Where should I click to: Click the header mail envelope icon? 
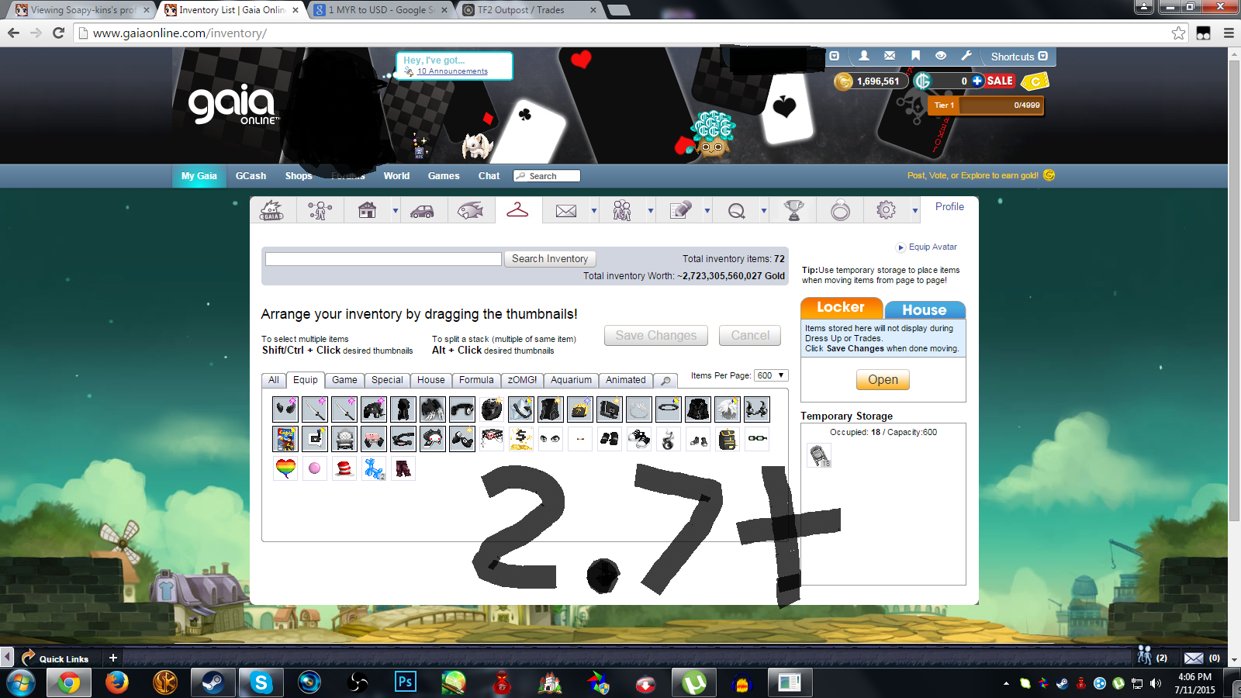coord(890,56)
